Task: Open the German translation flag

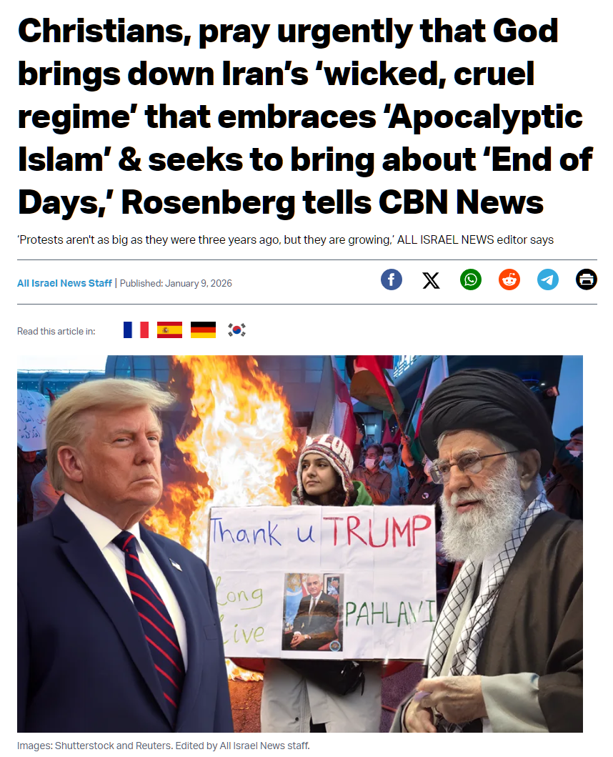Action: click(x=203, y=330)
